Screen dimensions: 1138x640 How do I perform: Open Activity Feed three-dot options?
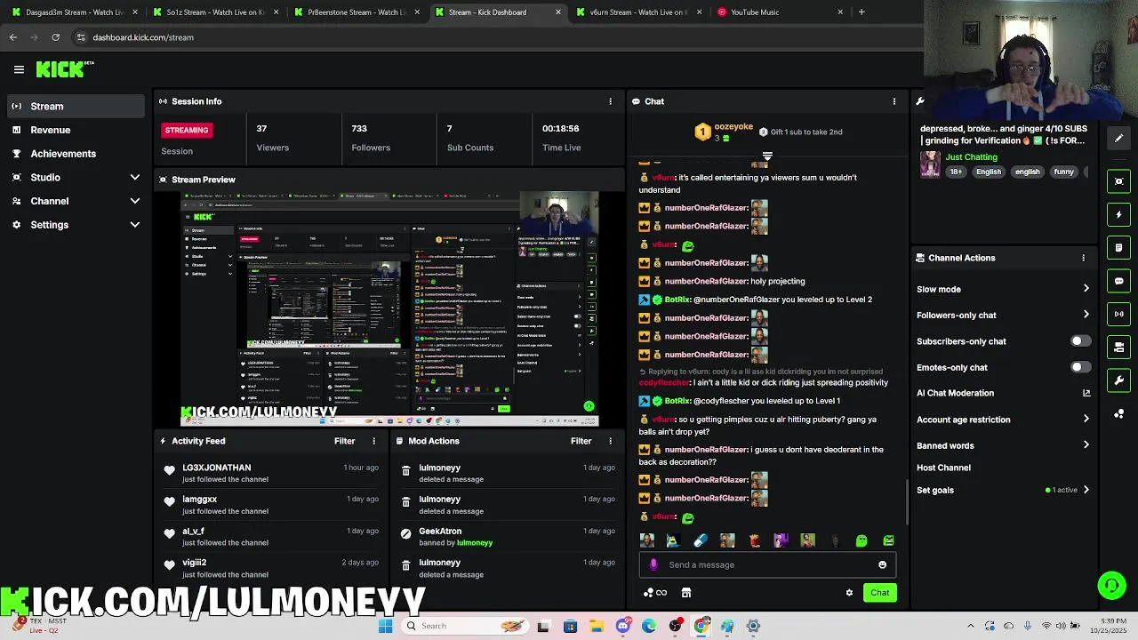click(x=373, y=441)
